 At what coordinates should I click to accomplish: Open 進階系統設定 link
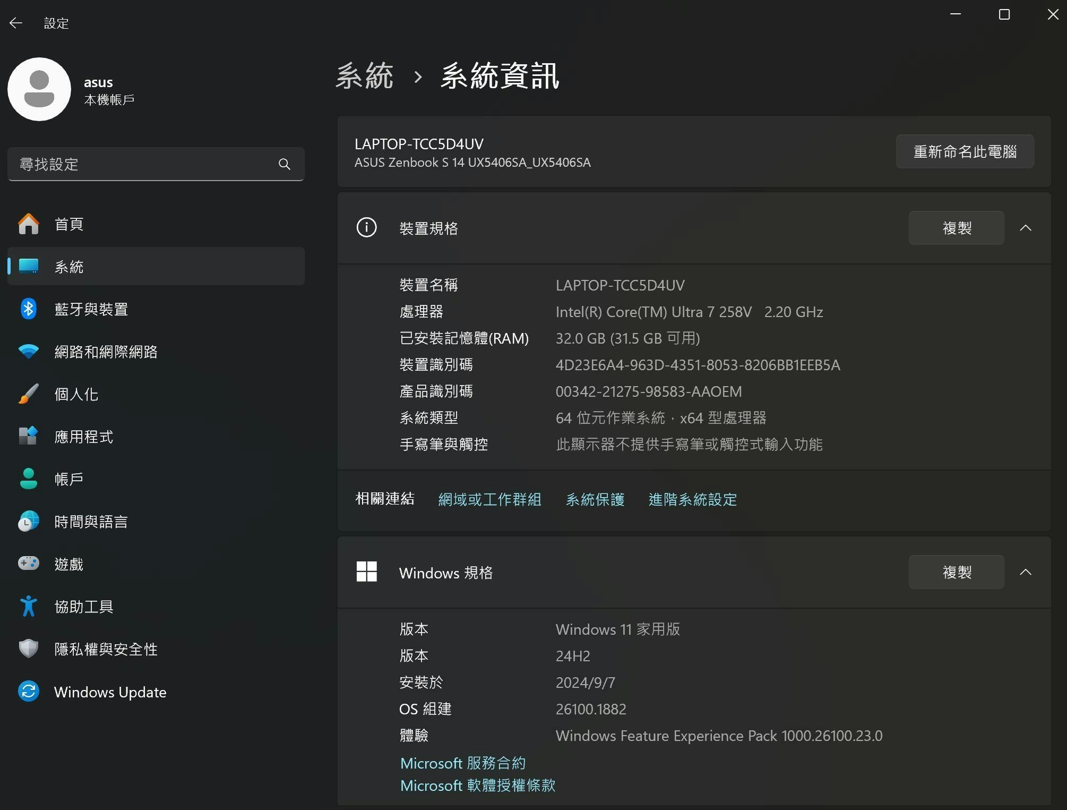point(692,499)
